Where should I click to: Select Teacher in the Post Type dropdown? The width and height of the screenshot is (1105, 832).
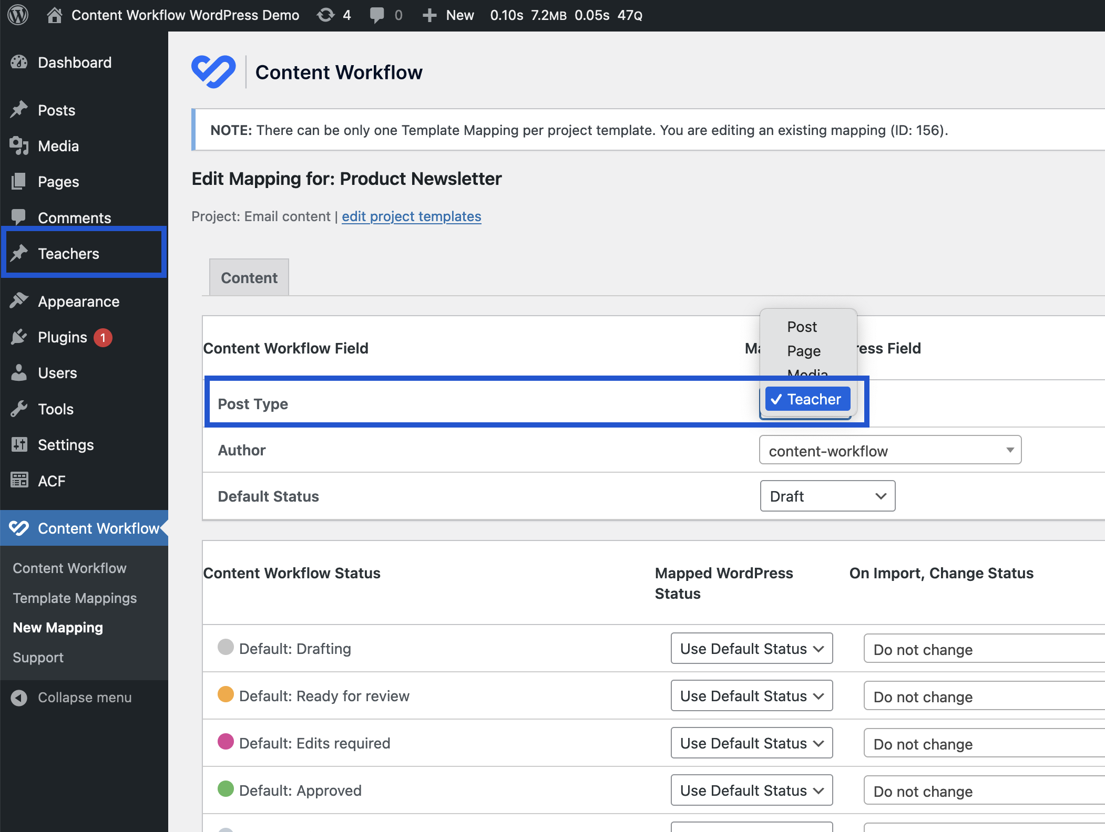(x=807, y=399)
